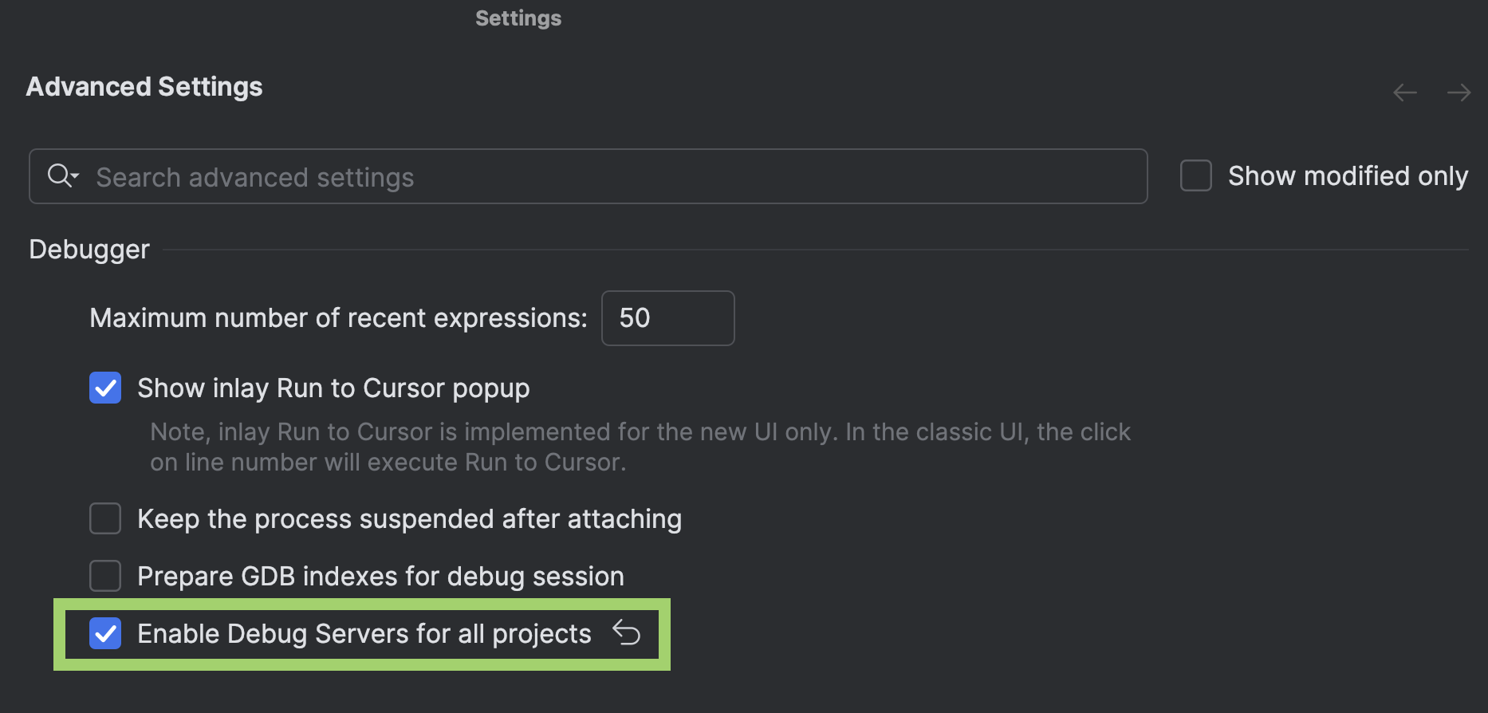Click the back navigation arrow
Screen dimensions: 1488x713
[1404, 93]
